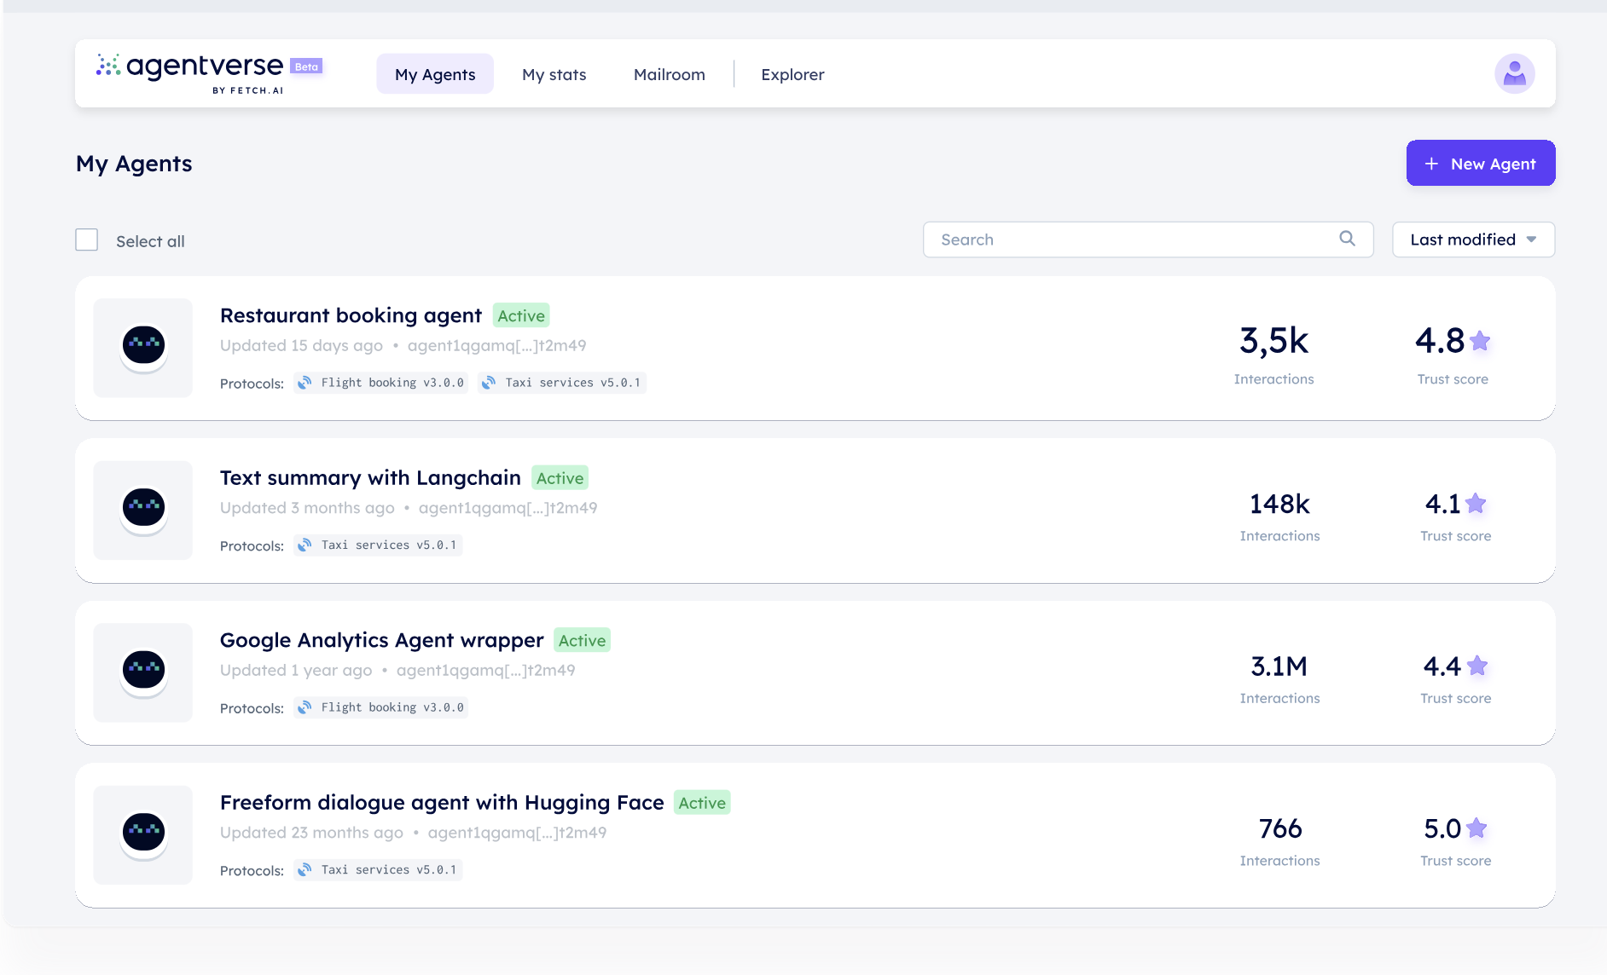Screen dimensions: 1607x975
Task: Click the agent address in Freeform dialogue row
Action: [x=517, y=833]
